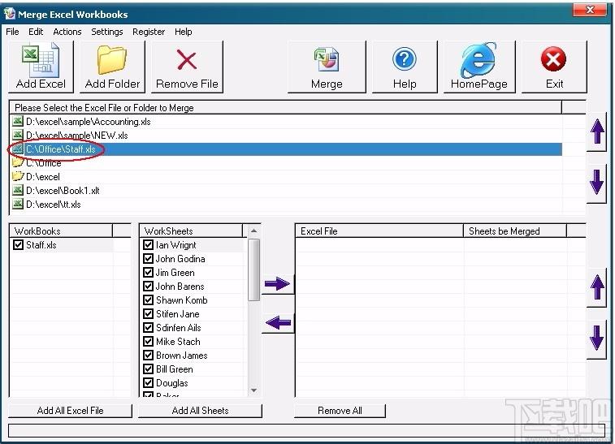This screenshot has height=444, width=615.
Task: Open the Register menu
Action: [148, 32]
